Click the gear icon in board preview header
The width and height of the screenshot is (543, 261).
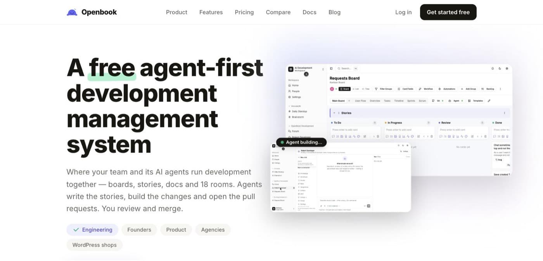tap(507, 69)
